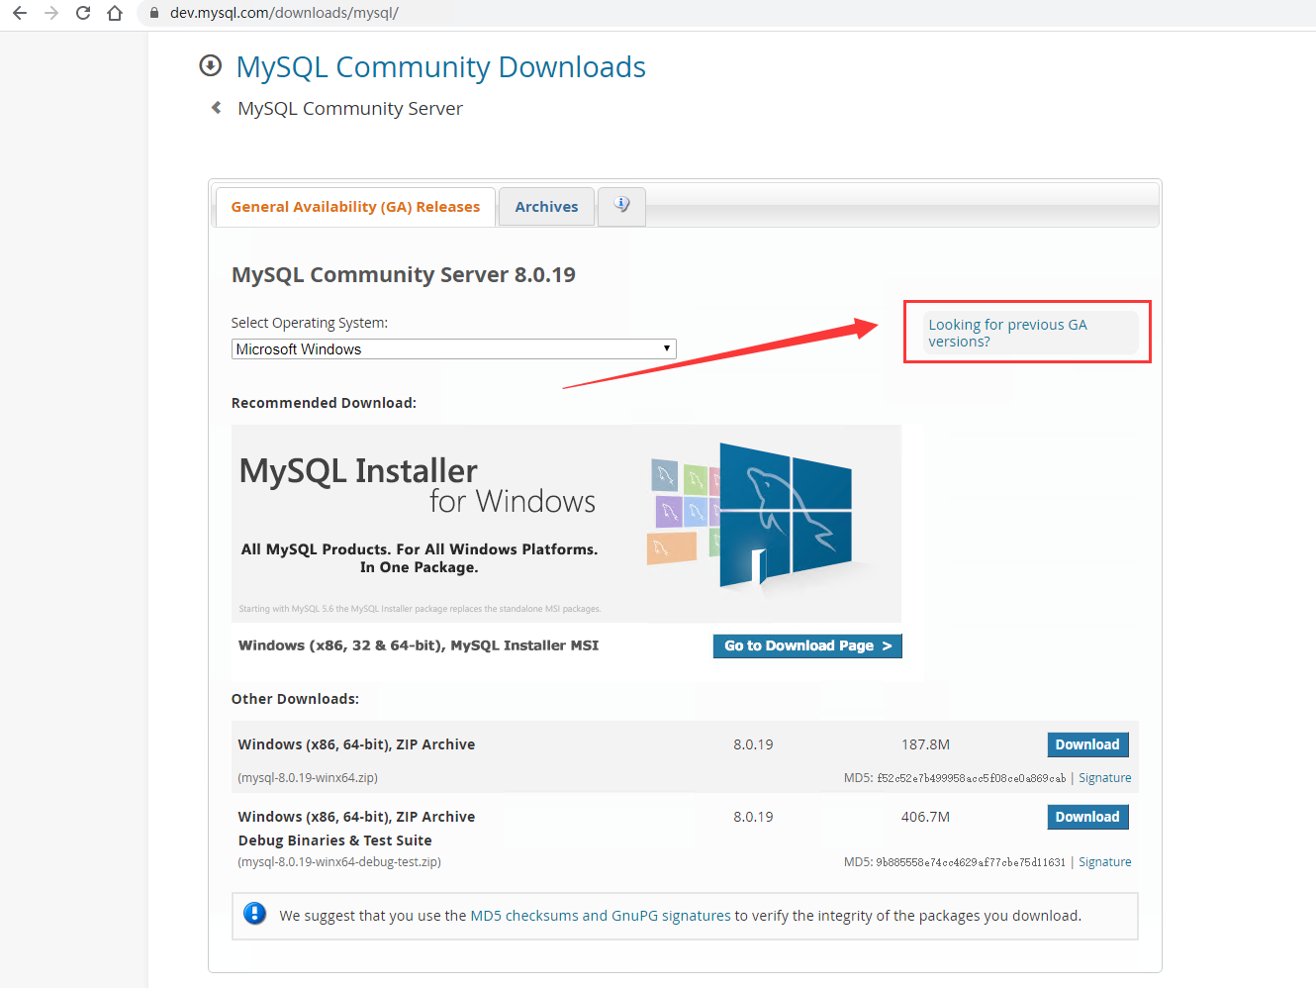1316x988 pixels.
Task: Download Debug Binaries & Test Suite 406.7M
Action: click(x=1087, y=817)
